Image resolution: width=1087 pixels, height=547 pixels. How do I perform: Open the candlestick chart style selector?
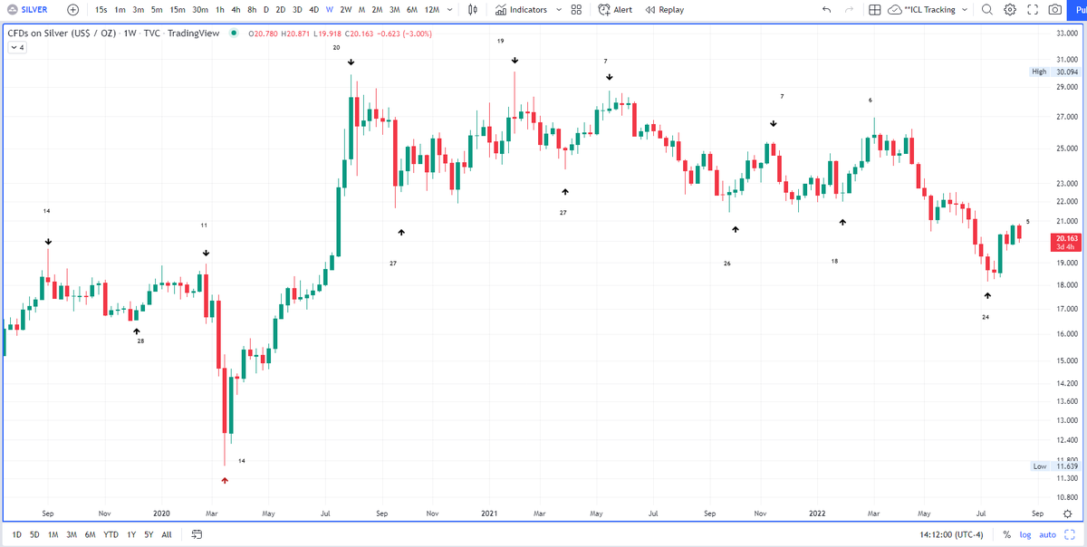tap(473, 10)
